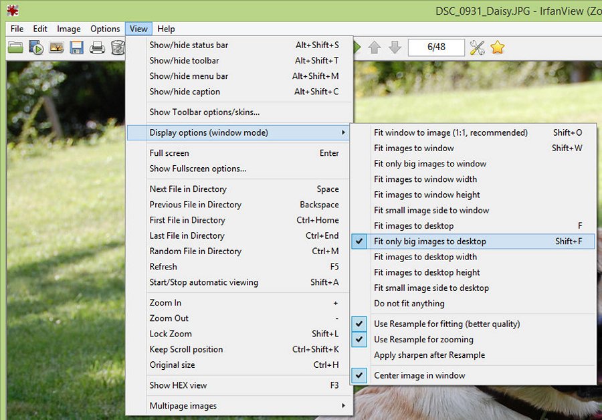This screenshot has height=420, width=602.
Task: Choose Keep Scroll position
Action: pos(238,349)
